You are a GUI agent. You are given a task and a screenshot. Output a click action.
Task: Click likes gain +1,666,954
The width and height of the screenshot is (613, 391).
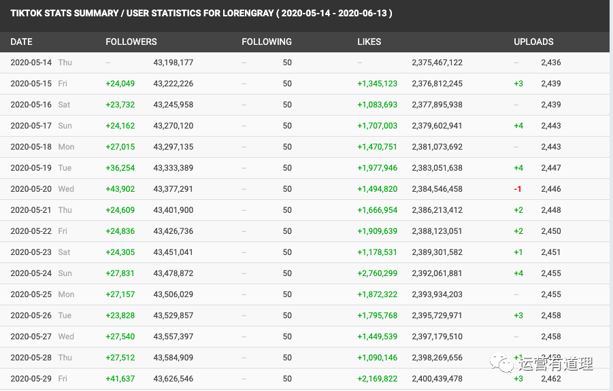(378, 210)
